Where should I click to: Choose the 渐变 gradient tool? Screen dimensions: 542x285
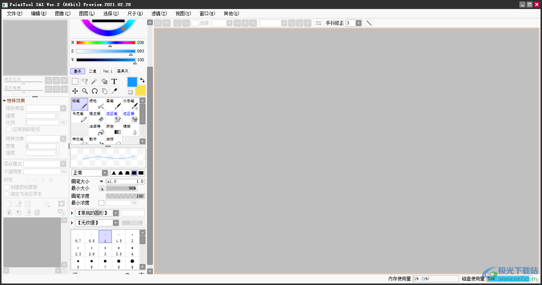point(114,130)
